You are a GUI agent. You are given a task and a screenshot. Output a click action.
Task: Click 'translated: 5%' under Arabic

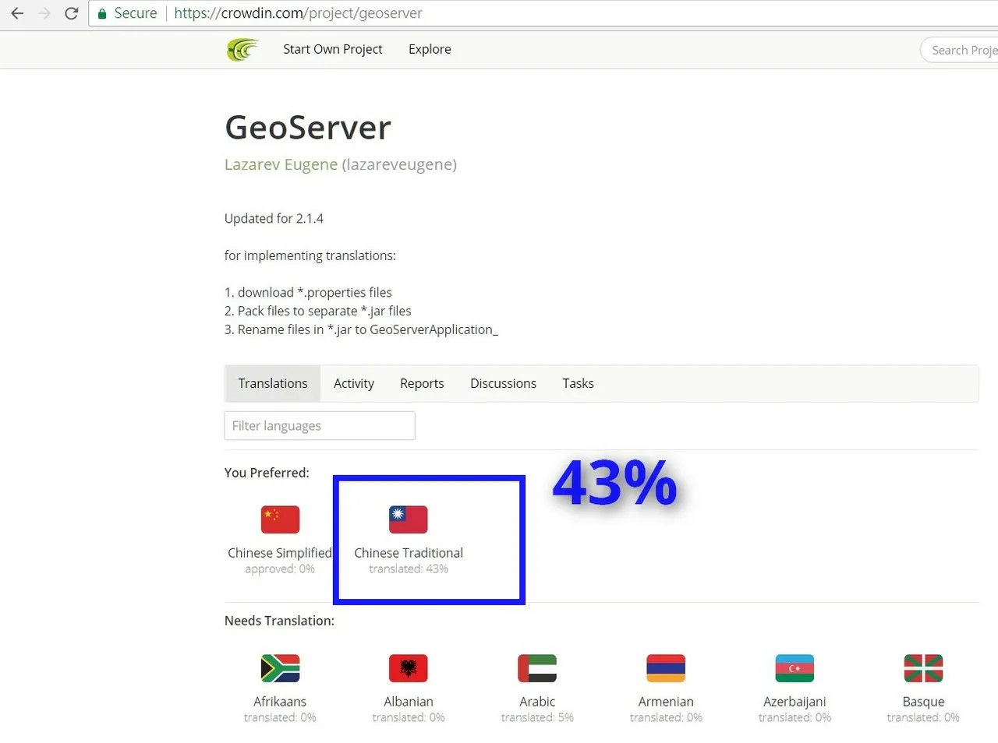tap(537, 718)
